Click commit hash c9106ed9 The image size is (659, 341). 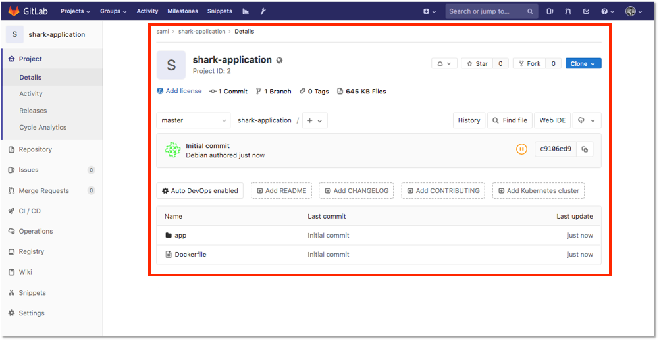coord(555,149)
